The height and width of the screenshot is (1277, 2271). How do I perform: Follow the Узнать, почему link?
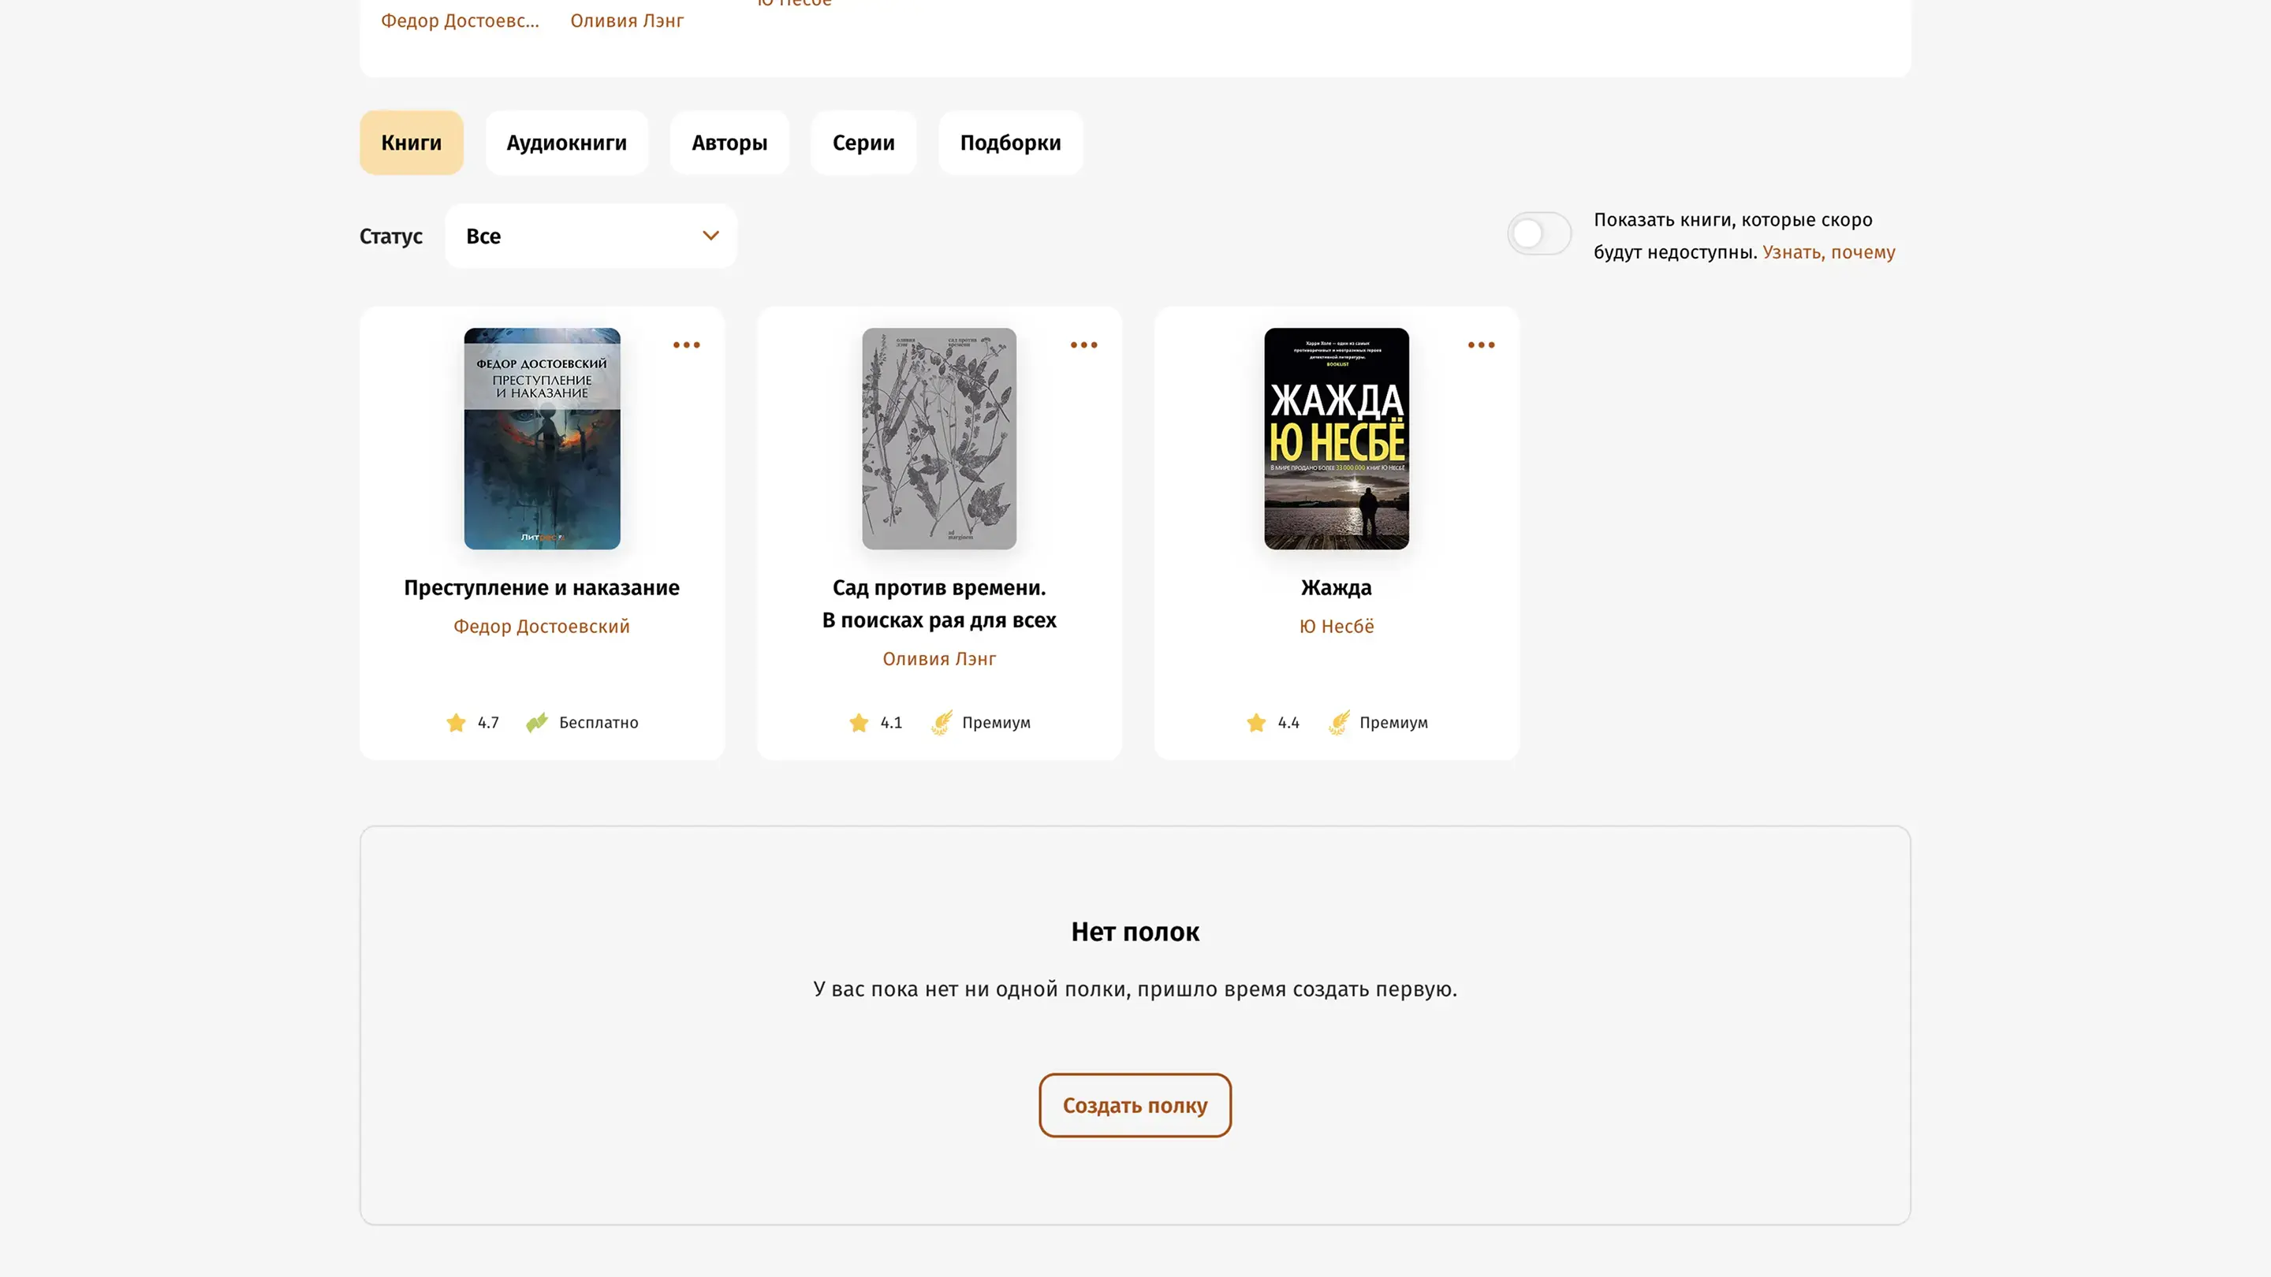point(1829,253)
